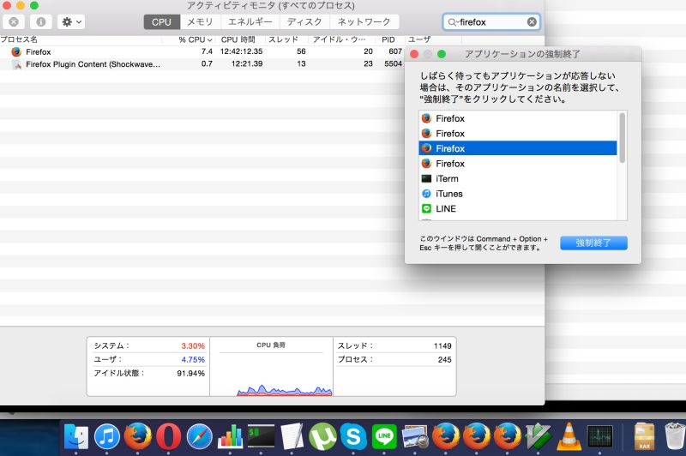This screenshot has height=456, width=686.
Task: Click CPU time value 12:42:12.35
Action: click(x=242, y=51)
